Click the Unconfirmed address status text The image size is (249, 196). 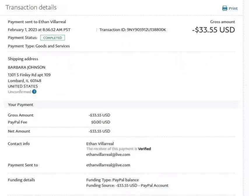pyautogui.click(x=19, y=92)
